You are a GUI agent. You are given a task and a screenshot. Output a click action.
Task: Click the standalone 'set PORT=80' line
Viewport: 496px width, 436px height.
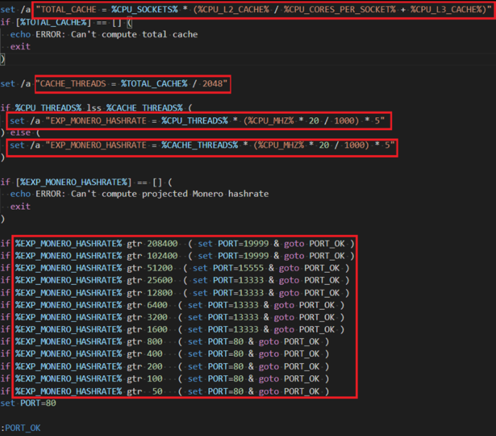pyautogui.click(x=28, y=404)
